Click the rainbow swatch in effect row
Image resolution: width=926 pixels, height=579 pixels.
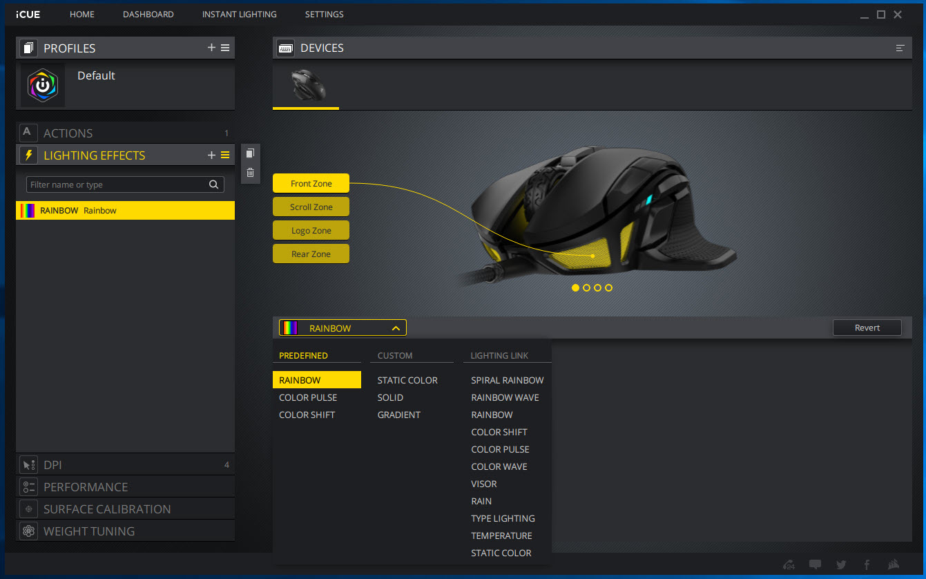point(28,211)
